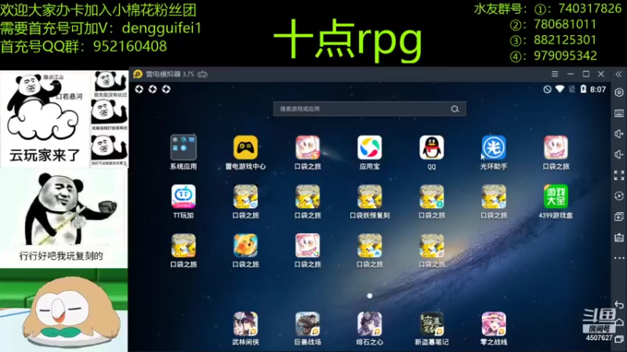
Task: Open operation recorder icon in sidebar
Action: (619, 196)
